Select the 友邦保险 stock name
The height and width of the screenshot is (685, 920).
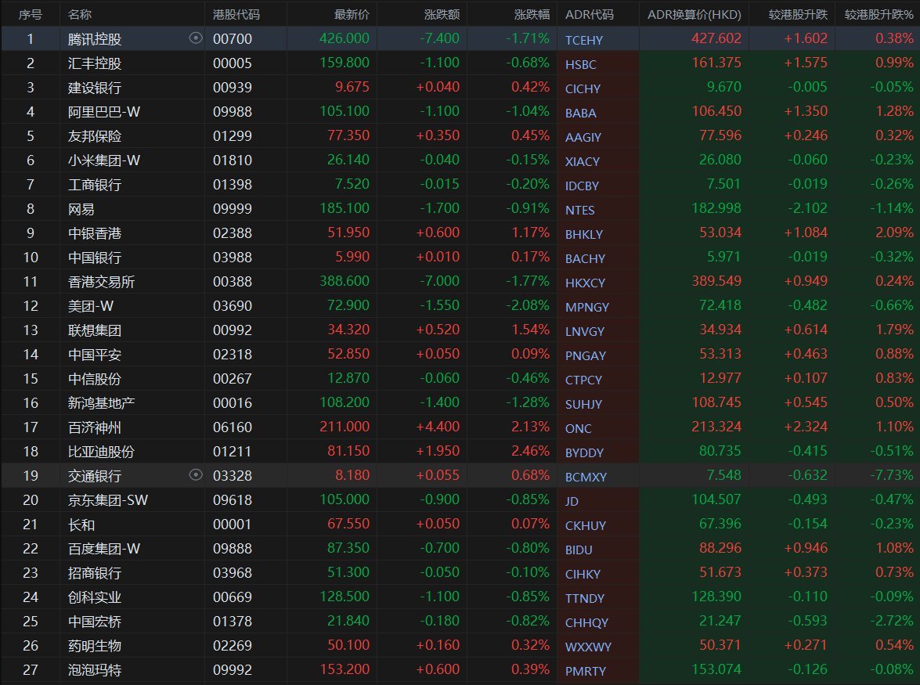(95, 136)
